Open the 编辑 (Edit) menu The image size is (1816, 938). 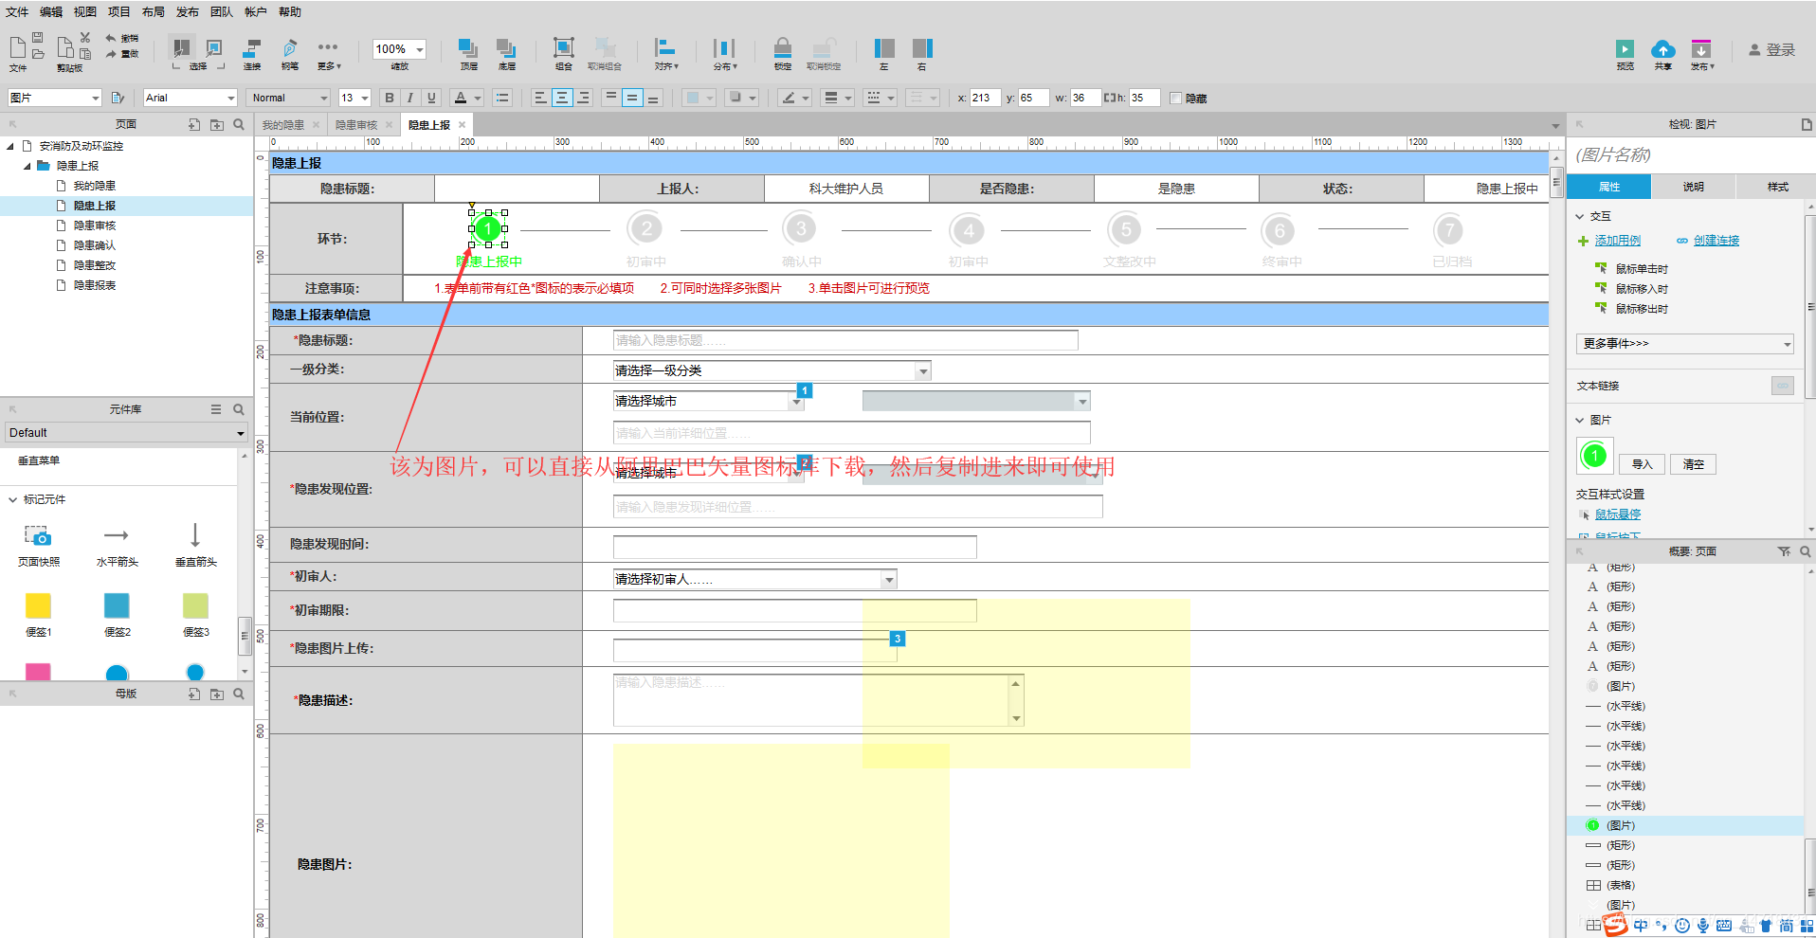(51, 12)
